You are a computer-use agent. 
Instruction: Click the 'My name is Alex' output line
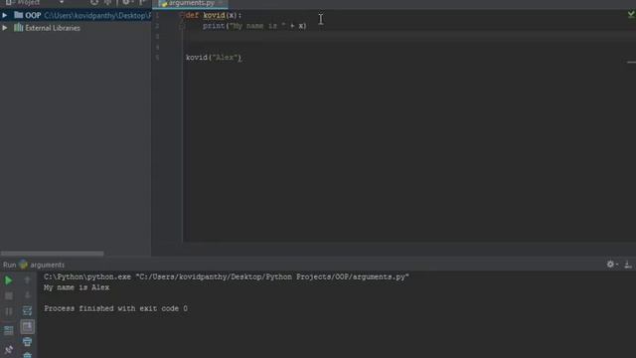[77, 287]
